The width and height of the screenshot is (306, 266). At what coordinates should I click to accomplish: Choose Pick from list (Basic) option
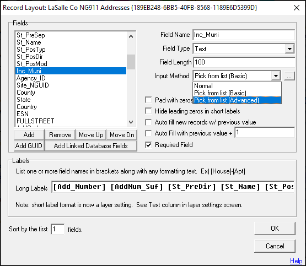(x=237, y=93)
